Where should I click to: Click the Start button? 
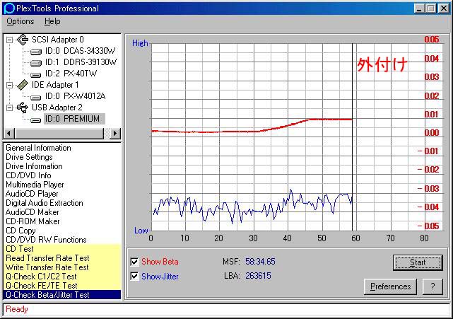[418, 262]
